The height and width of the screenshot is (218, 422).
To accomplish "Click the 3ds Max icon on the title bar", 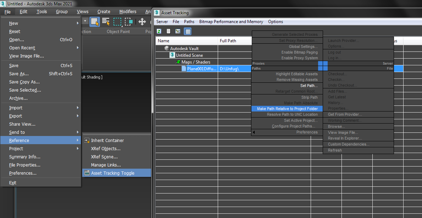I will point(4,3).
